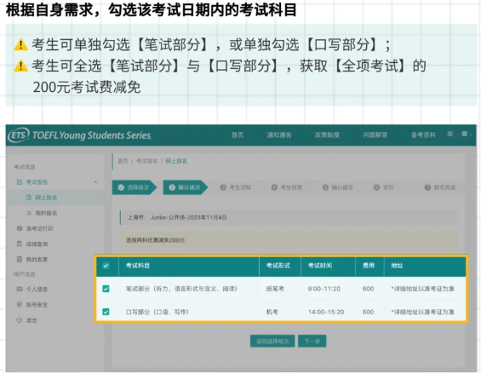Click the 返回选择场次 button
This screenshot has width=481, height=373.
click(272, 341)
